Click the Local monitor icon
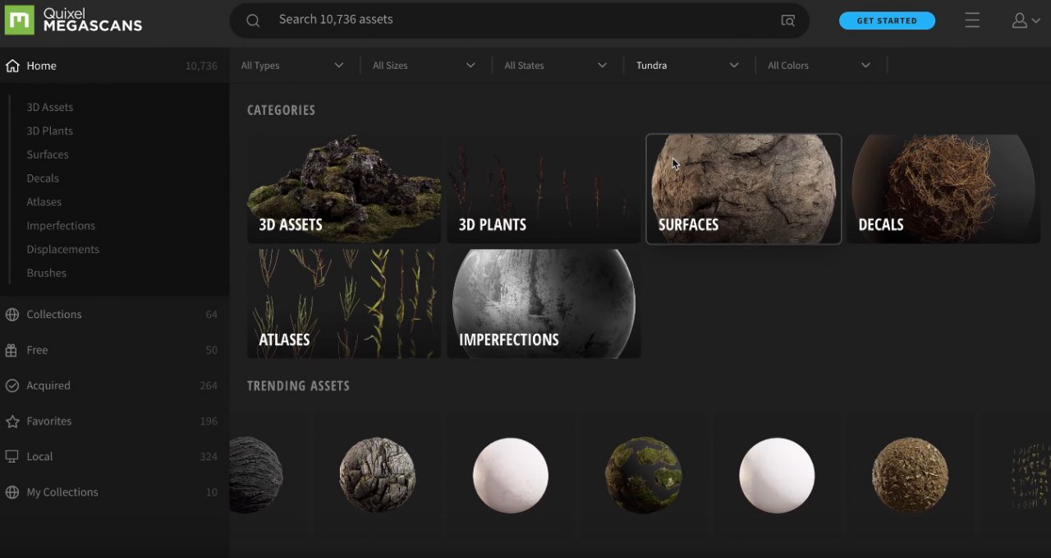The image size is (1051, 558). point(12,457)
